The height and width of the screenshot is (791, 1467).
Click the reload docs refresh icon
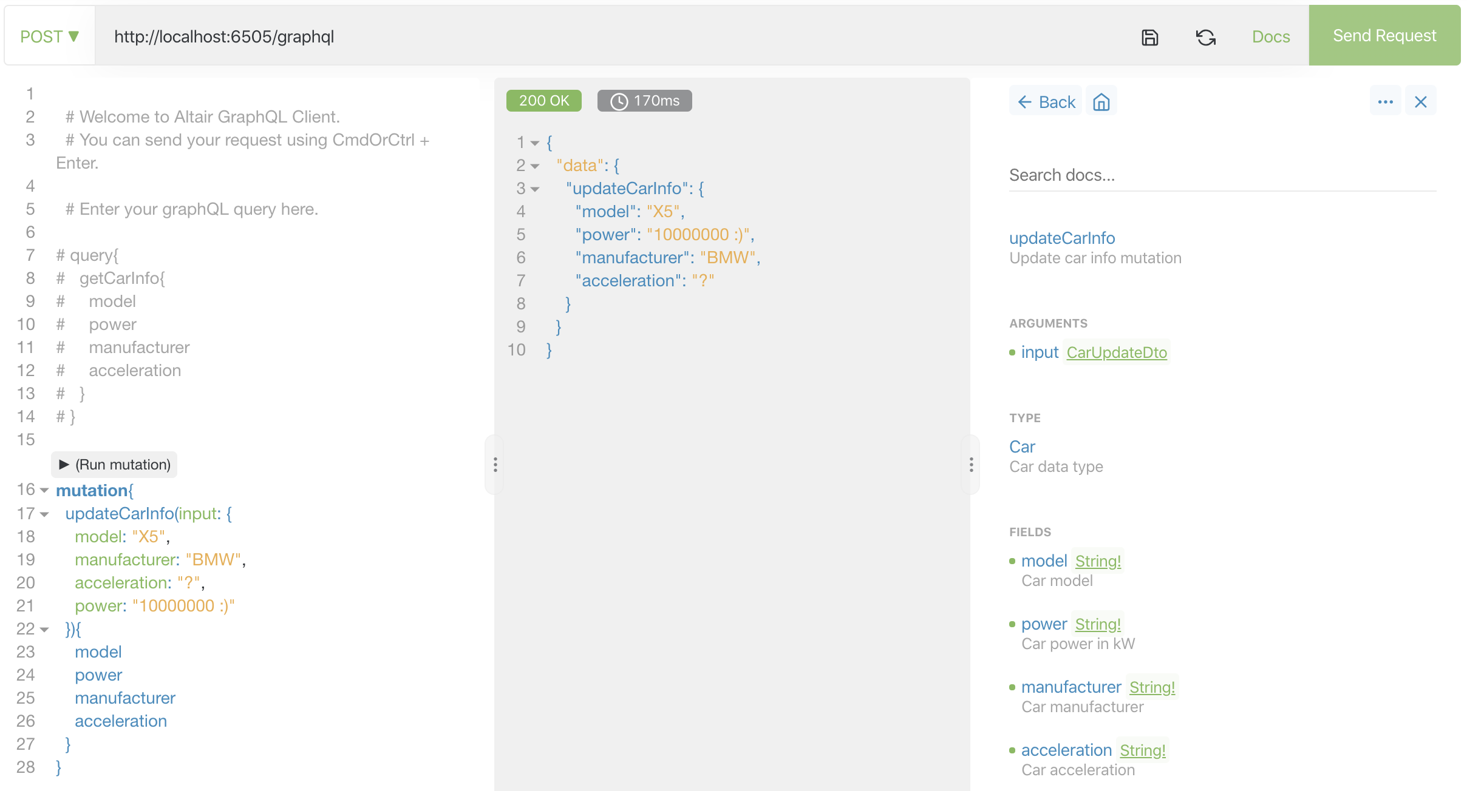point(1205,37)
